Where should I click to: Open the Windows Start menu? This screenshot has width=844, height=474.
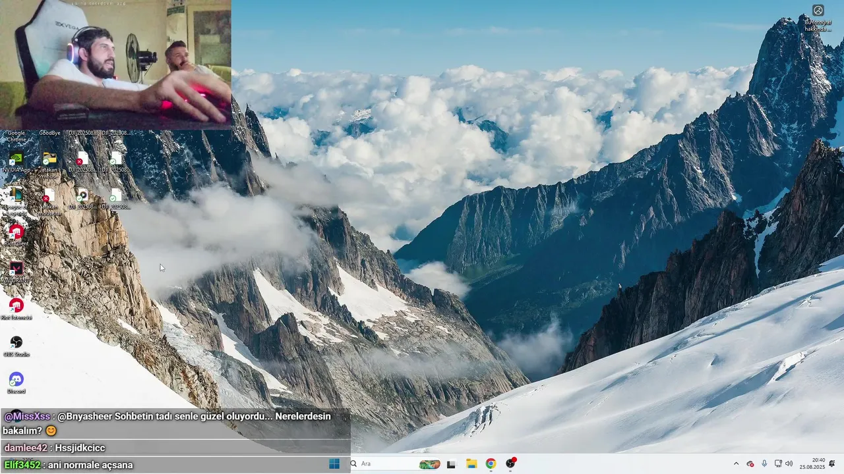(334, 463)
